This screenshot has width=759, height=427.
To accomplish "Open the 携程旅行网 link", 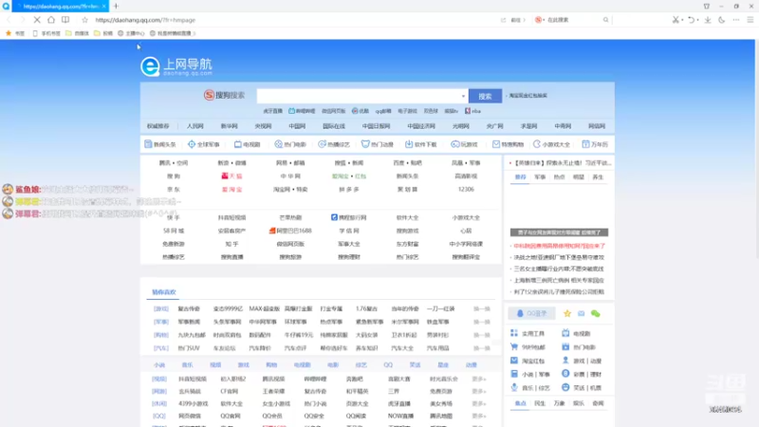I will 349,217.
